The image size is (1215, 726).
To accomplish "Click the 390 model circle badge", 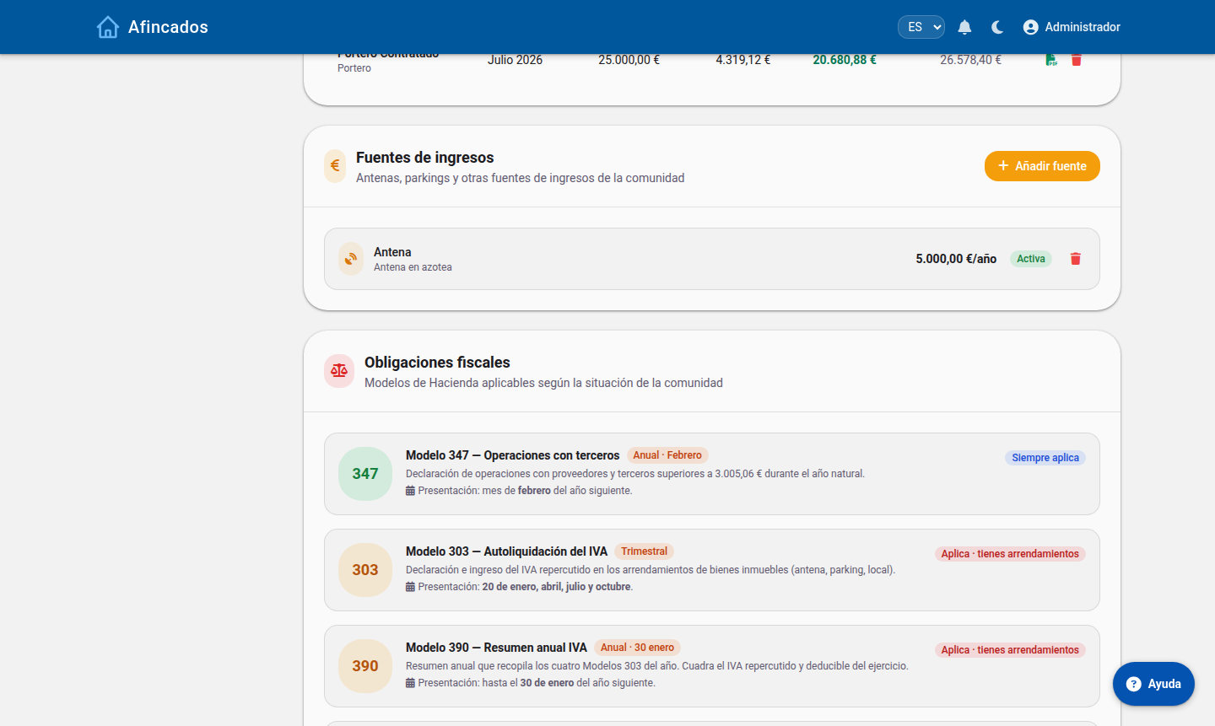I will pos(365,666).
